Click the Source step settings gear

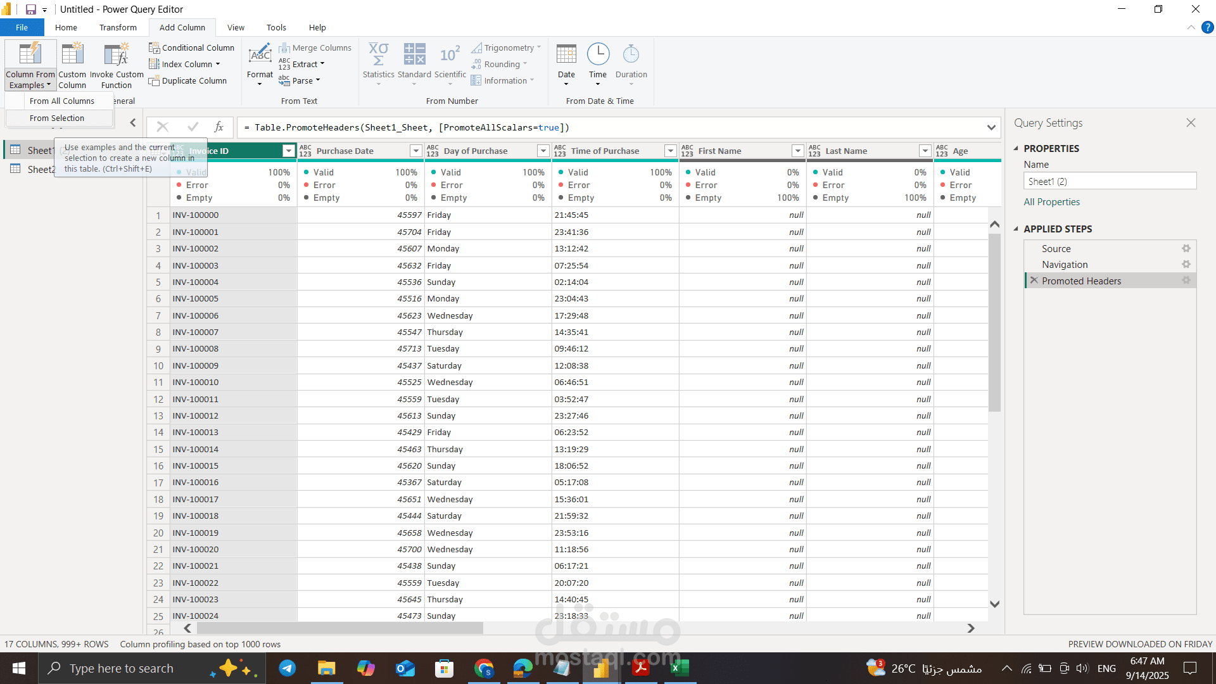coord(1186,249)
